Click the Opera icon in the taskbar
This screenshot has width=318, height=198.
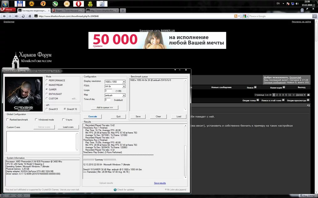[x=79, y=4]
